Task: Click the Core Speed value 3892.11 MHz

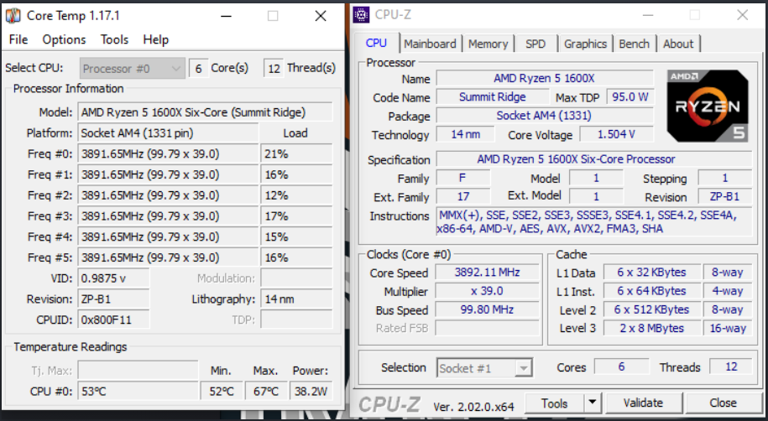Action: [x=487, y=273]
